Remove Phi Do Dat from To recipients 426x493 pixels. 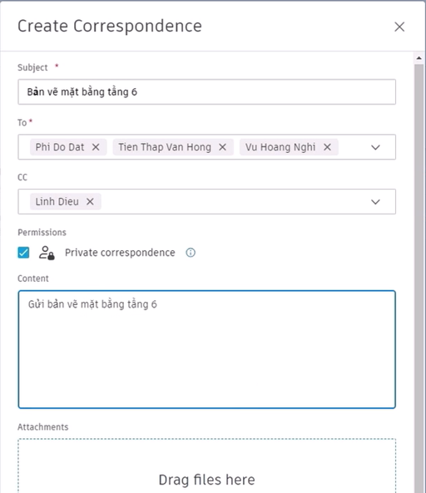[x=96, y=147]
